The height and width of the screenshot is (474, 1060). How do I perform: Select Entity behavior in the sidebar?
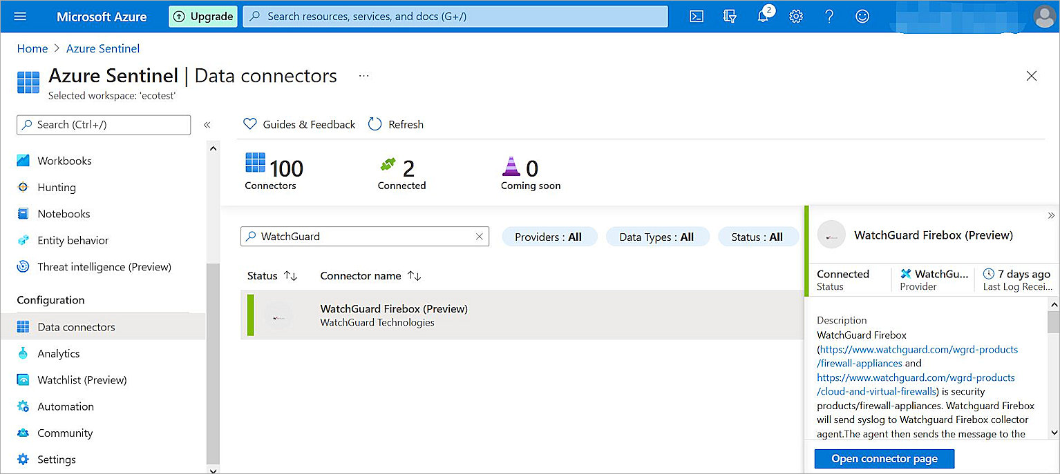click(72, 240)
